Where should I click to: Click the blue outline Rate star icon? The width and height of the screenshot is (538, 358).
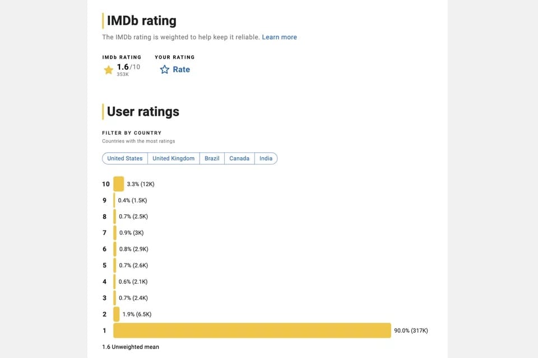point(165,70)
